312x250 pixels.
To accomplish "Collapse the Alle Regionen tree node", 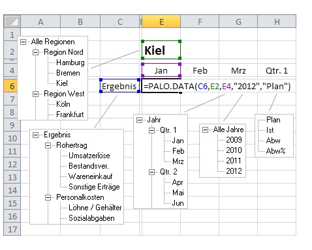I will coord(23,42).
